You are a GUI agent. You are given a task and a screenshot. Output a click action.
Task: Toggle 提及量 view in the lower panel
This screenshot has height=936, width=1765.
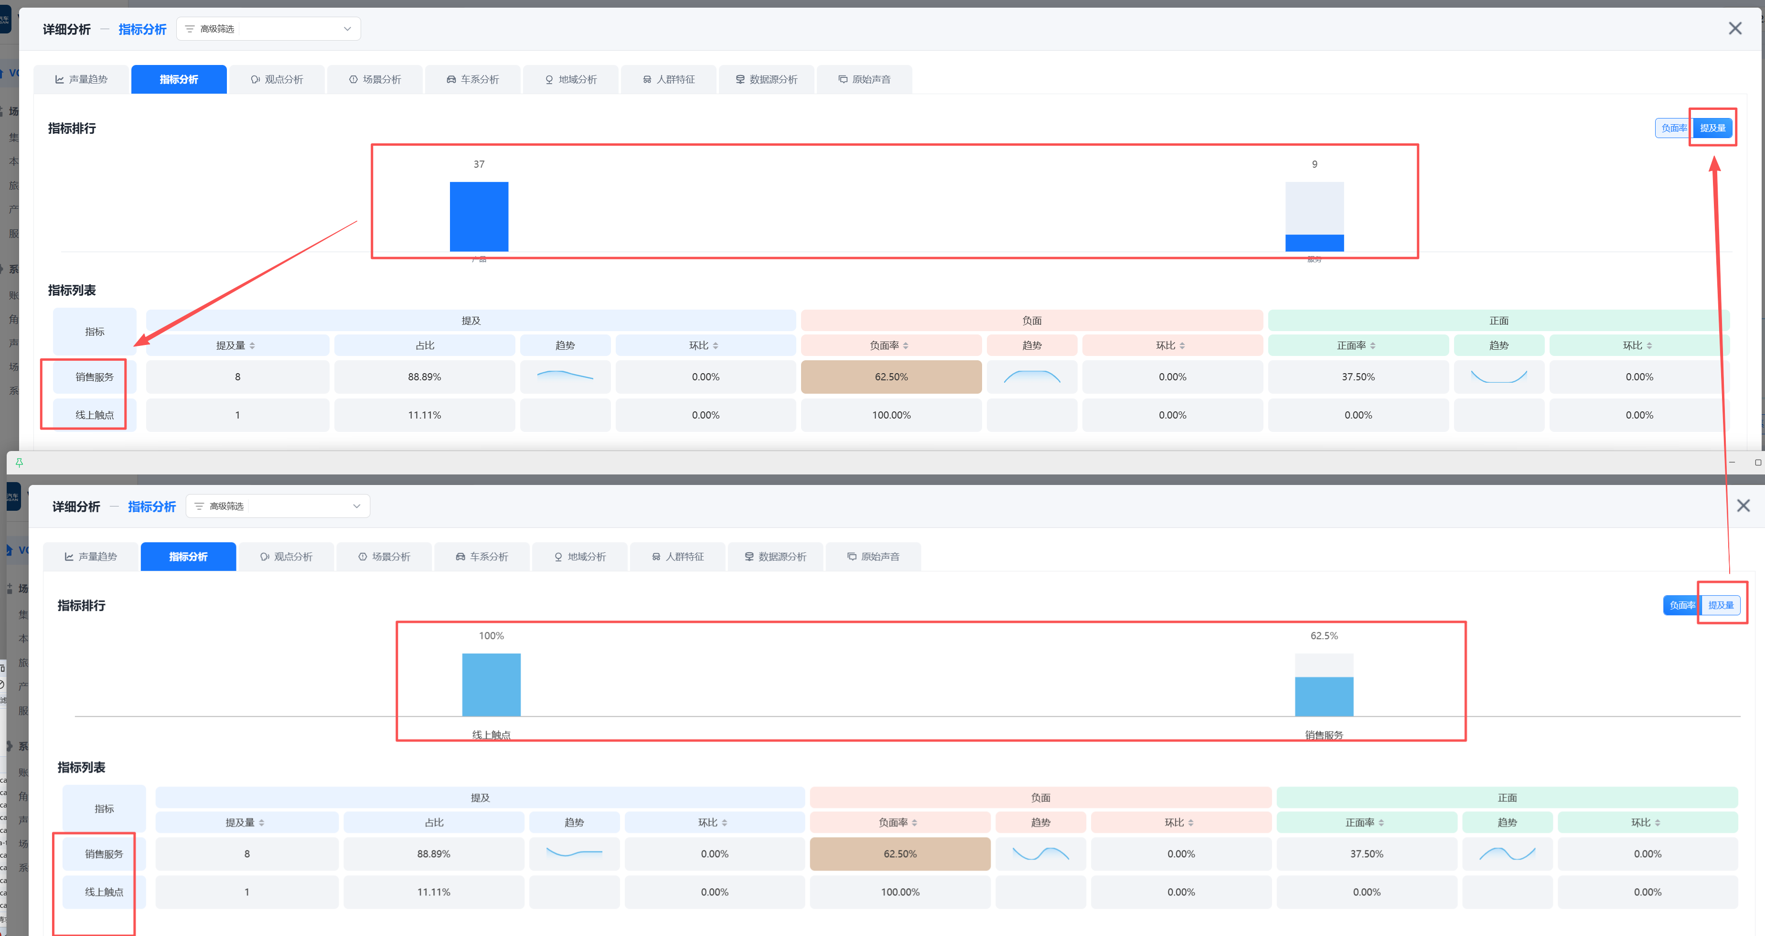click(1721, 605)
